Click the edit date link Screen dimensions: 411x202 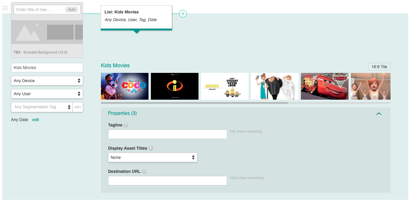(36, 120)
